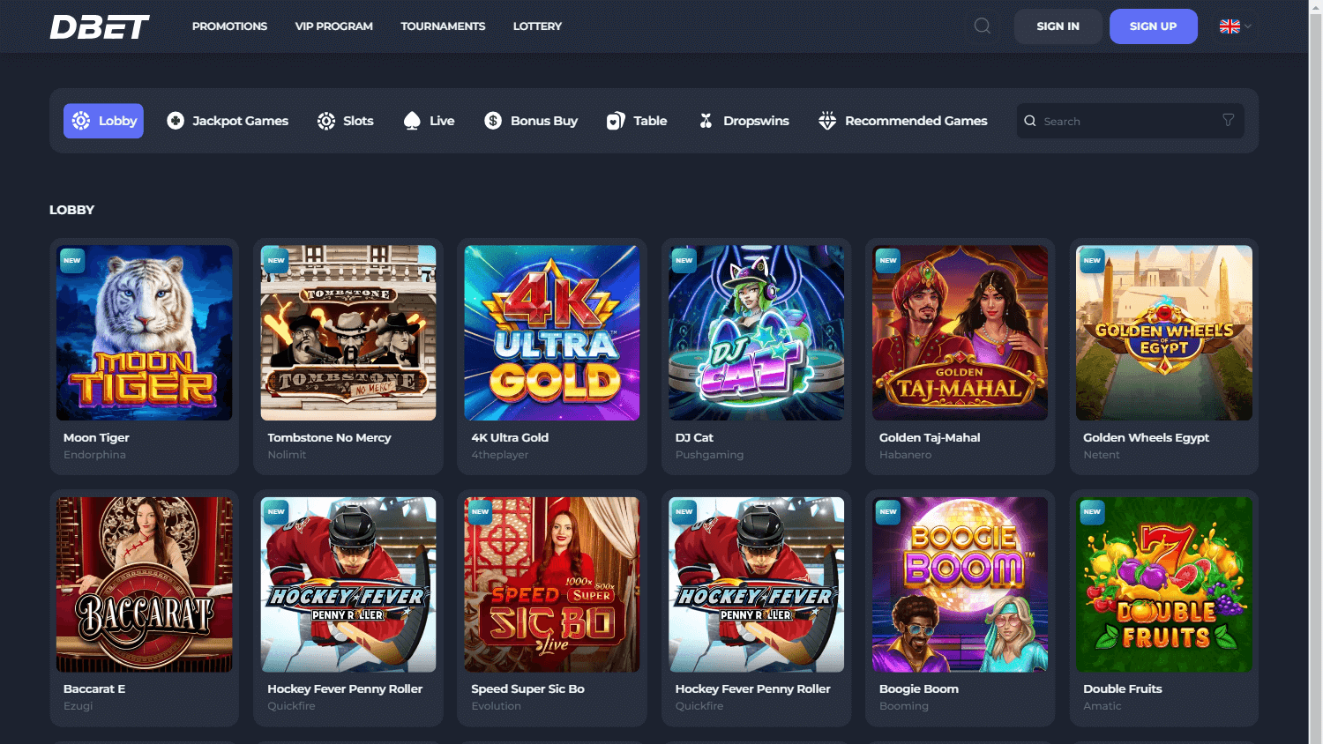Click the Boogie Boom title

pos(919,688)
